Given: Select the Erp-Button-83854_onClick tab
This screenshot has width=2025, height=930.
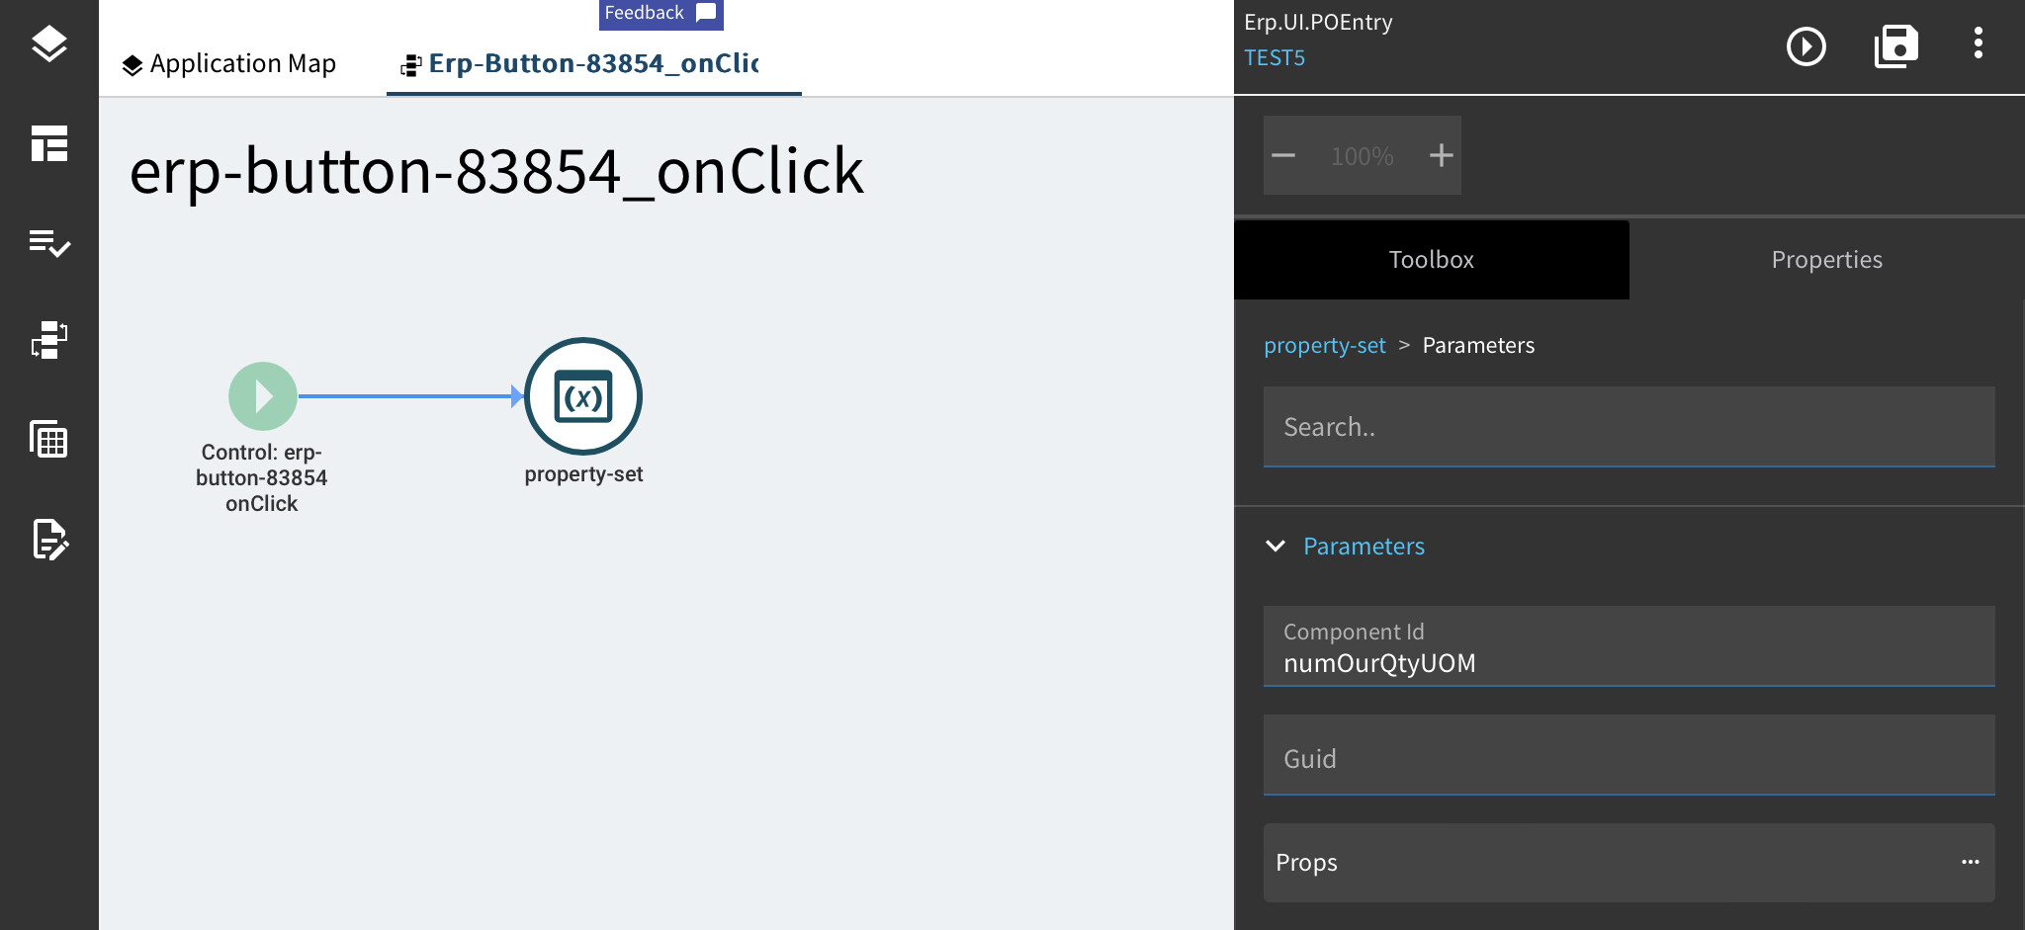Looking at the screenshot, I should (x=593, y=64).
